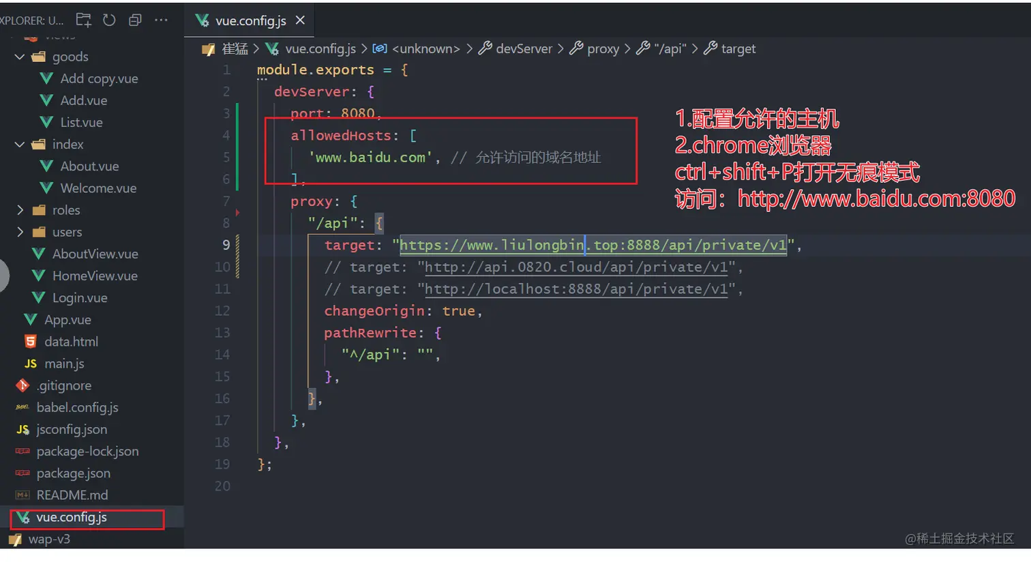Click the New Folder icon in the Explorer header
This screenshot has width=1031, height=562.
tap(83, 20)
